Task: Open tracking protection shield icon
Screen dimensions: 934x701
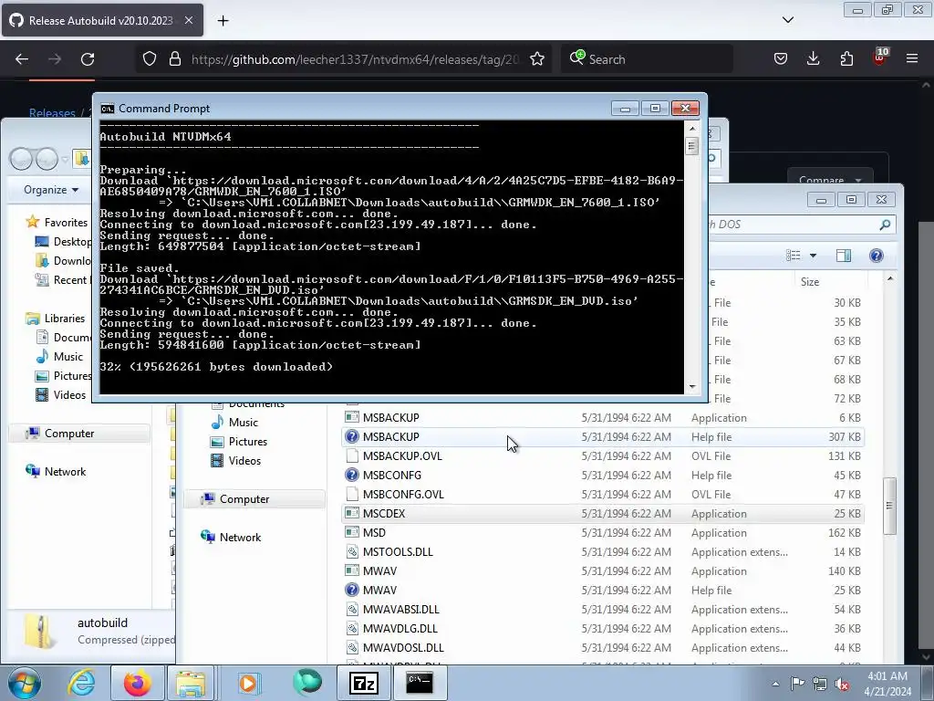Action: pos(150,59)
